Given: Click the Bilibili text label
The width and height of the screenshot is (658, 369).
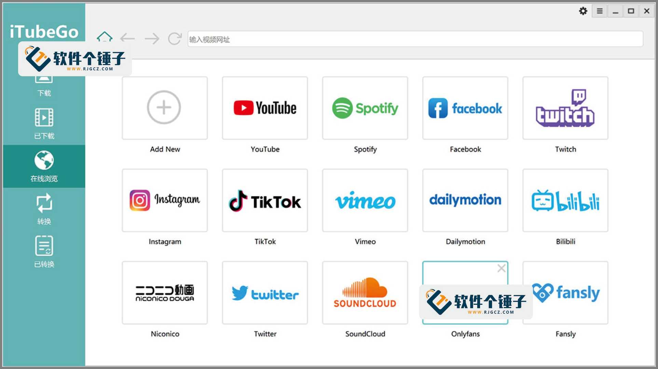Looking at the screenshot, I should point(565,242).
